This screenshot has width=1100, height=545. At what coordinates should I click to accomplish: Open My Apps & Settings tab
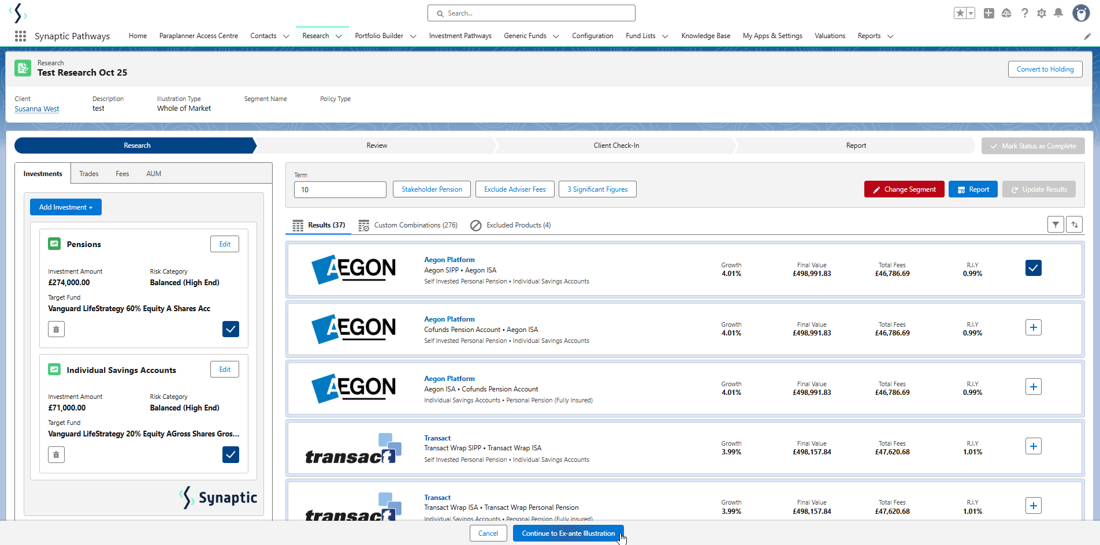pos(772,36)
